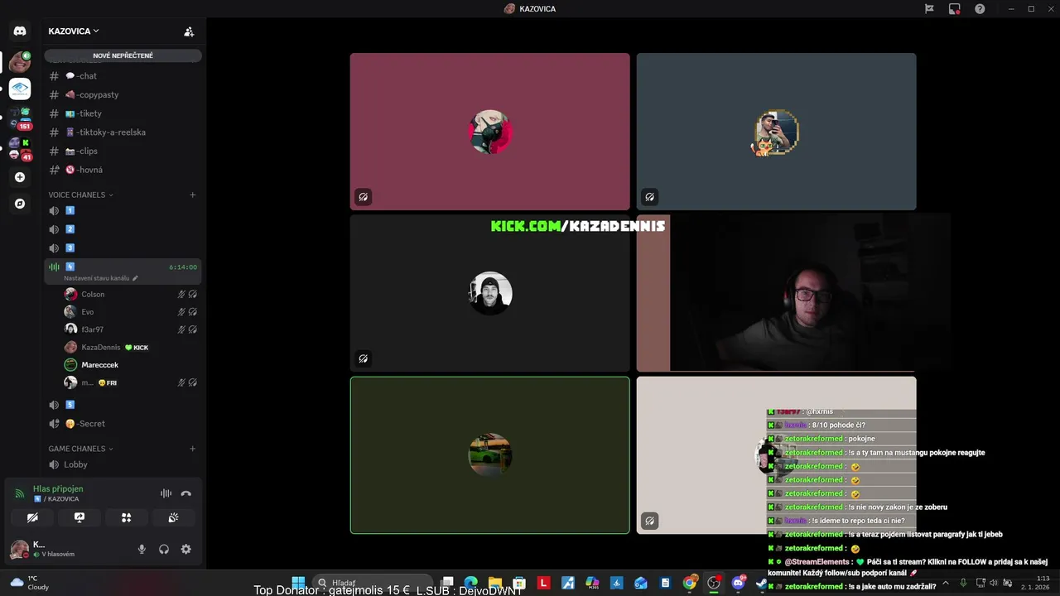The image size is (1060, 596).
Task: Open Discord help question mark
Action: click(x=980, y=9)
